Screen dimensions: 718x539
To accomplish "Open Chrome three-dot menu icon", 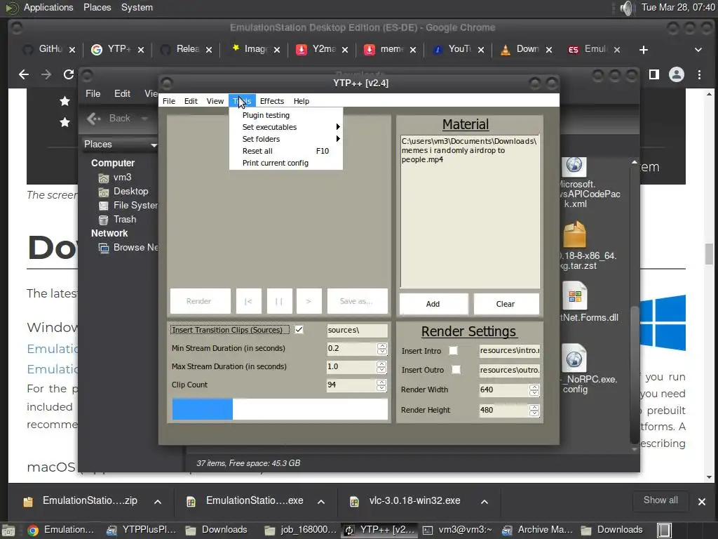I will [699, 74].
